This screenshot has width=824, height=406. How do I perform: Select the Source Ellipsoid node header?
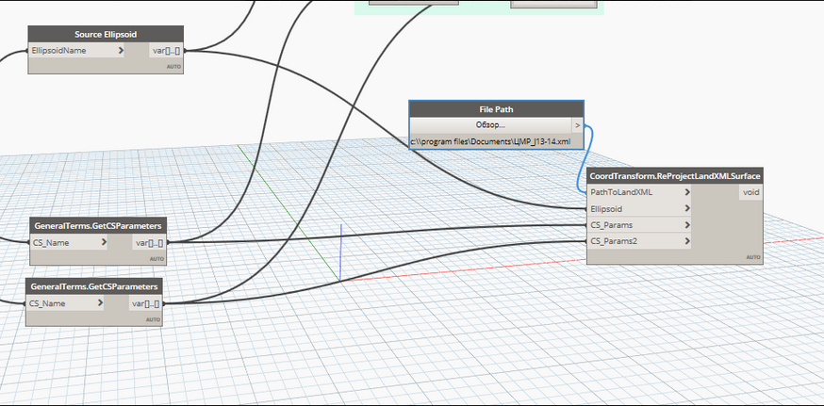click(x=106, y=34)
